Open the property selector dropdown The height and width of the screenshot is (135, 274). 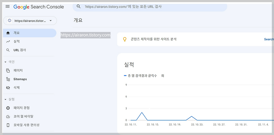30,20
